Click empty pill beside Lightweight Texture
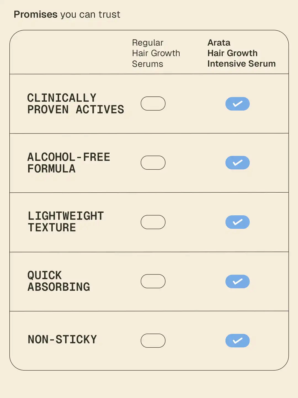Viewport: 298px width, 398px height. pos(153,222)
